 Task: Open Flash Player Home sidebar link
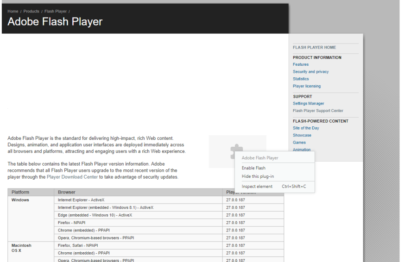point(314,47)
